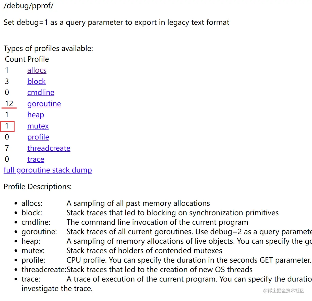This screenshot has height=301, width=312.
Task: Select the goroutine count showing 12
Action: (x=9, y=104)
